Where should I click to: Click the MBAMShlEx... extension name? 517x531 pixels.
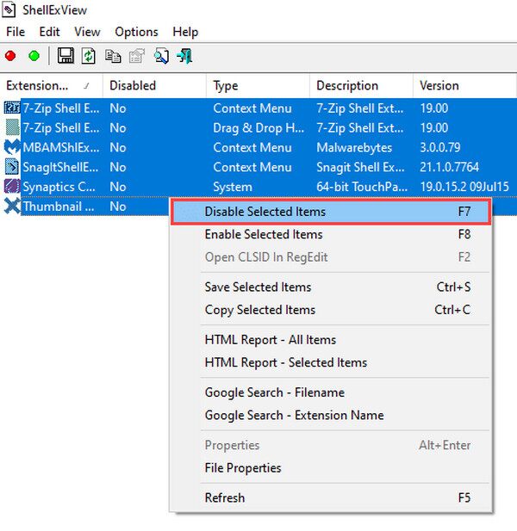61,147
